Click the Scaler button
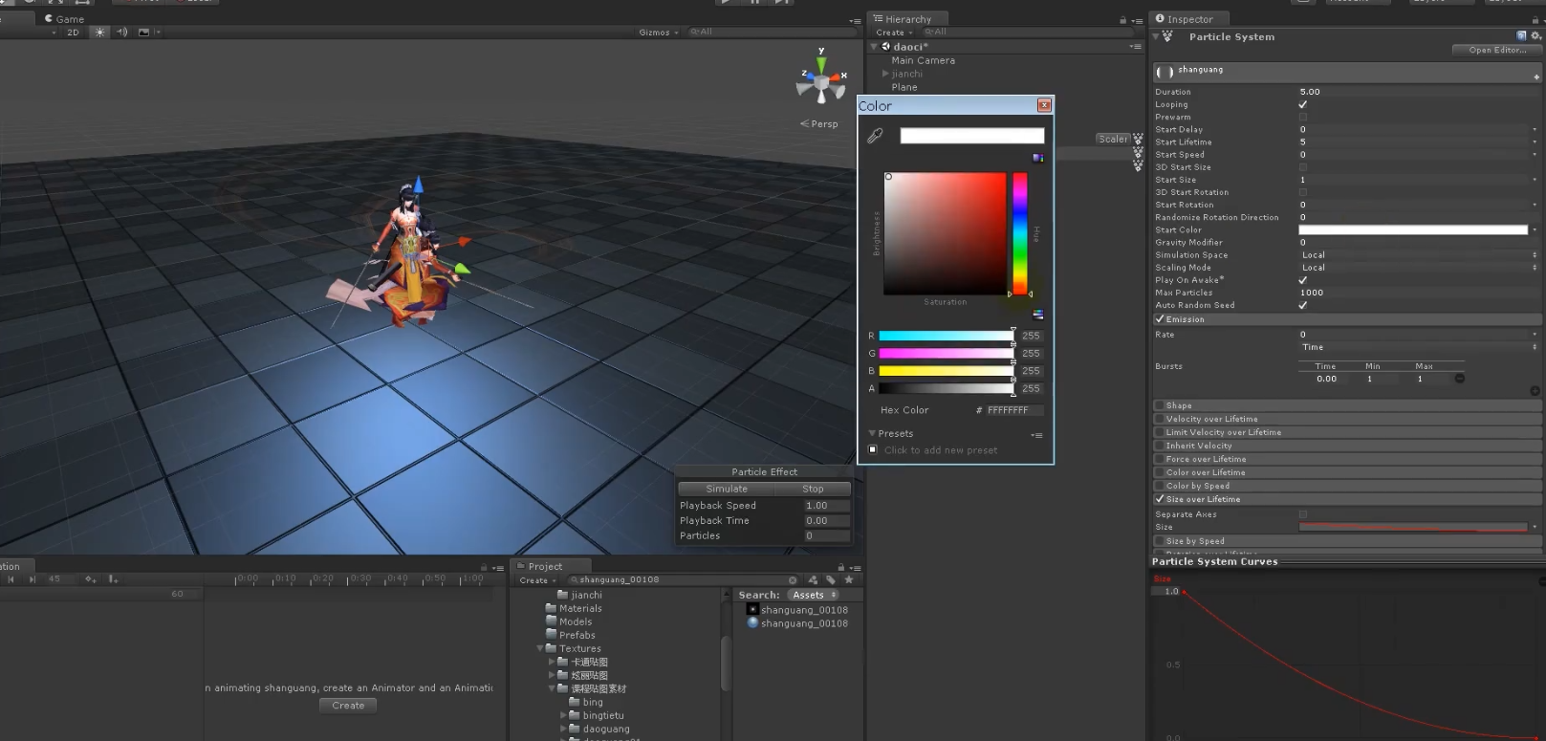 (1113, 140)
